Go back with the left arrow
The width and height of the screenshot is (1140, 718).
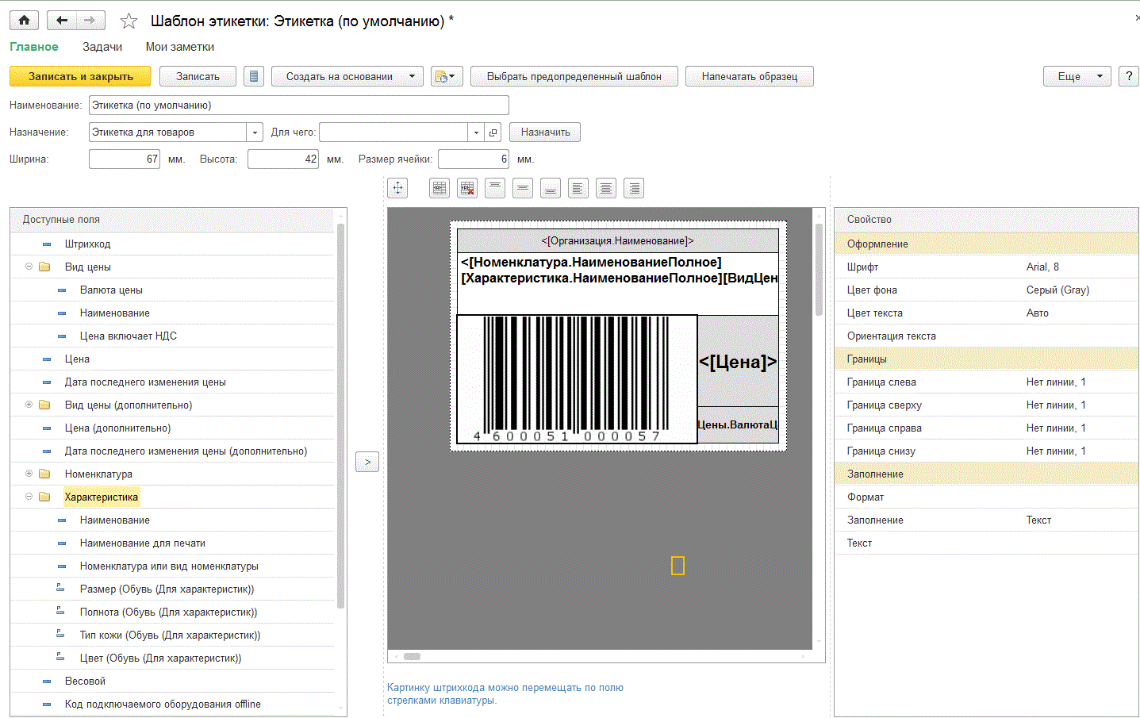(x=62, y=21)
